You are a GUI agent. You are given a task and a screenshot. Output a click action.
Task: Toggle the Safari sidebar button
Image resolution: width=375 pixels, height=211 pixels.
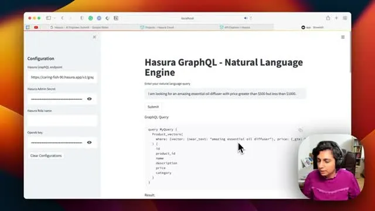click(48, 18)
